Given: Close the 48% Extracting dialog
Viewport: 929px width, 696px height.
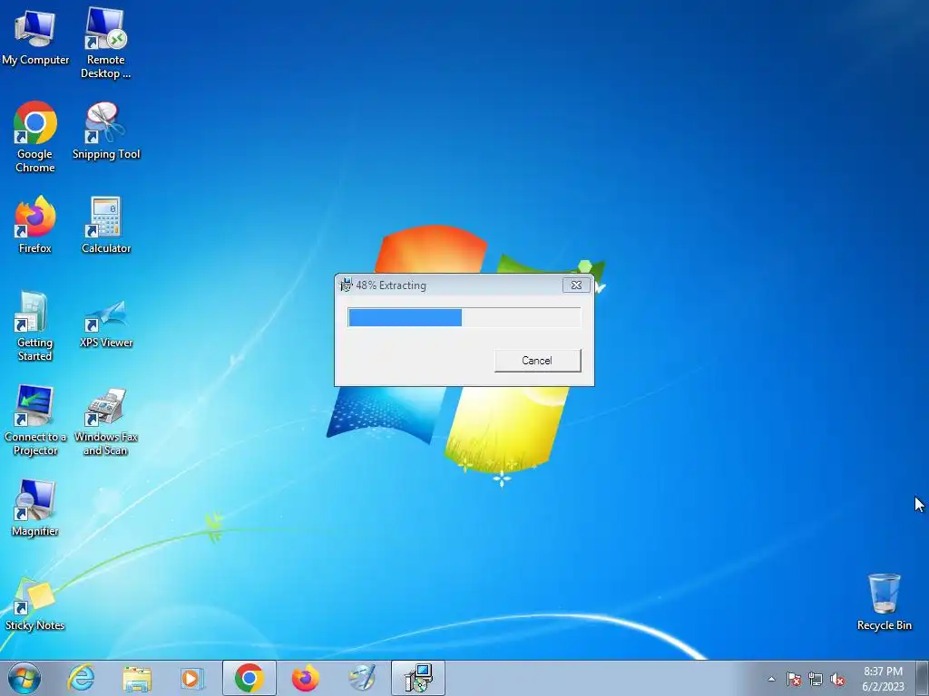Looking at the screenshot, I should tap(576, 285).
